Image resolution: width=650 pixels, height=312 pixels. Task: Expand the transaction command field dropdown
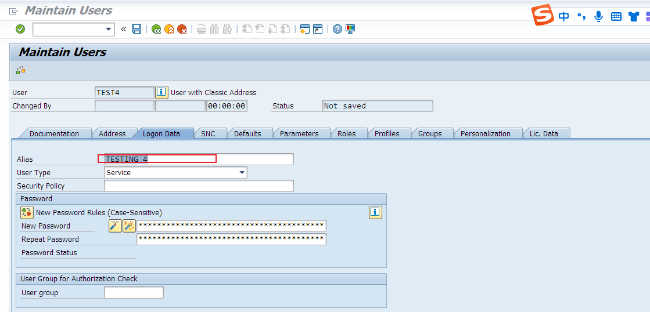tap(109, 29)
